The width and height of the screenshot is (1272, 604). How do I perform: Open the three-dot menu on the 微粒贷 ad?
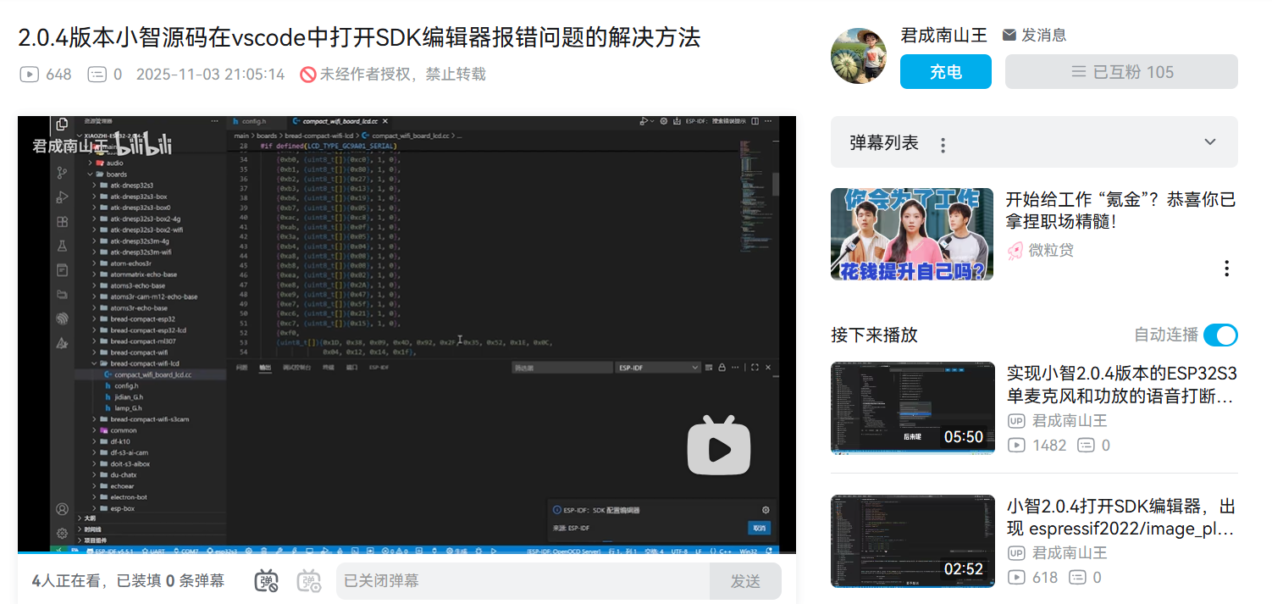pos(1226,269)
